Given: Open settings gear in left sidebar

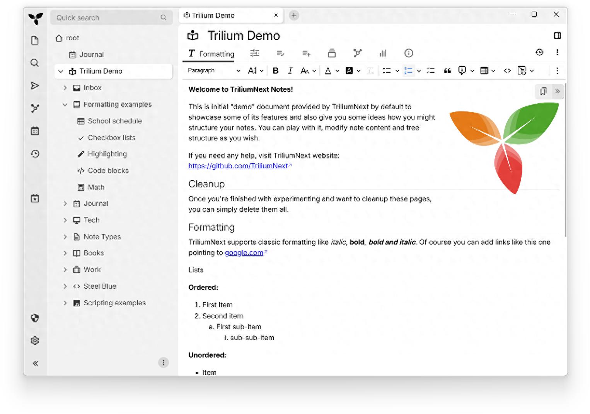Looking at the screenshot, I should pyautogui.click(x=35, y=340).
